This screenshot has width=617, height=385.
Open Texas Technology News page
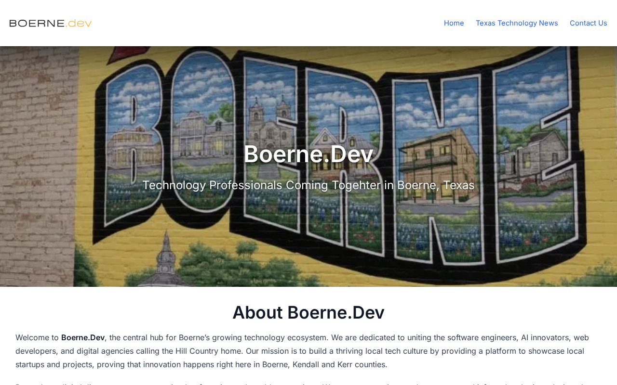(x=517, y=23)
